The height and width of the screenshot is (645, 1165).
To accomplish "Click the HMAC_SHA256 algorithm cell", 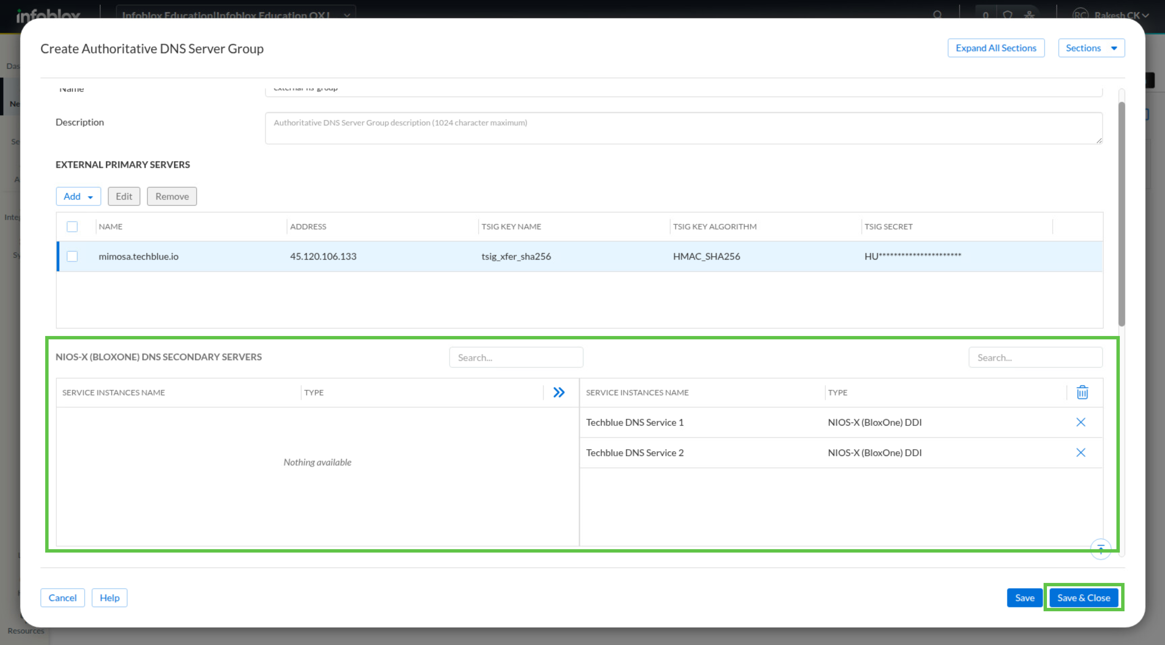I will [x=706, y=256].
